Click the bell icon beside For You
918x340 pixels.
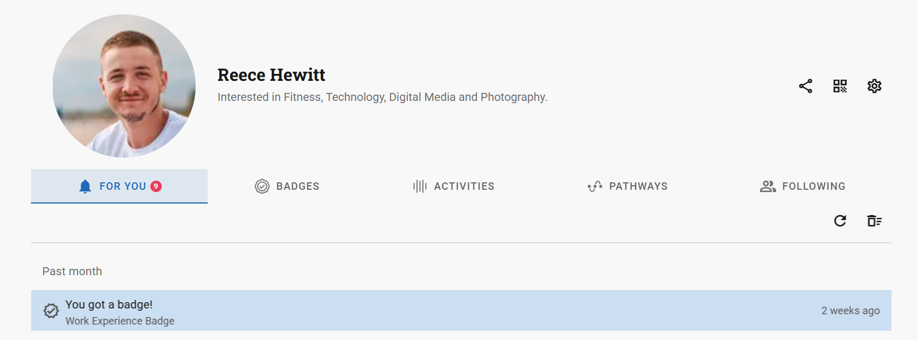85,186
